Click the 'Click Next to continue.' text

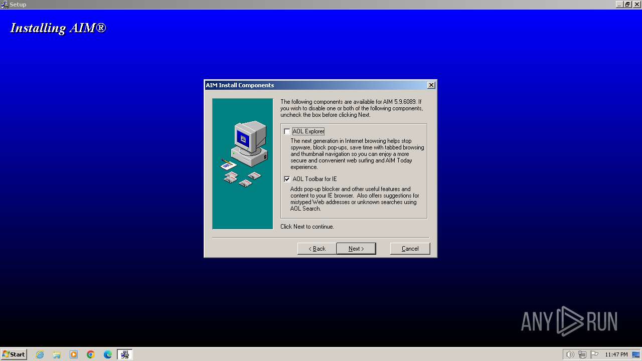click(x=307, y=227)
